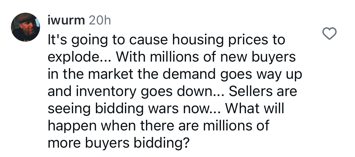Screen dimensions: 355x157
Task: Click the word "when" in the comment
Action: 118,126
